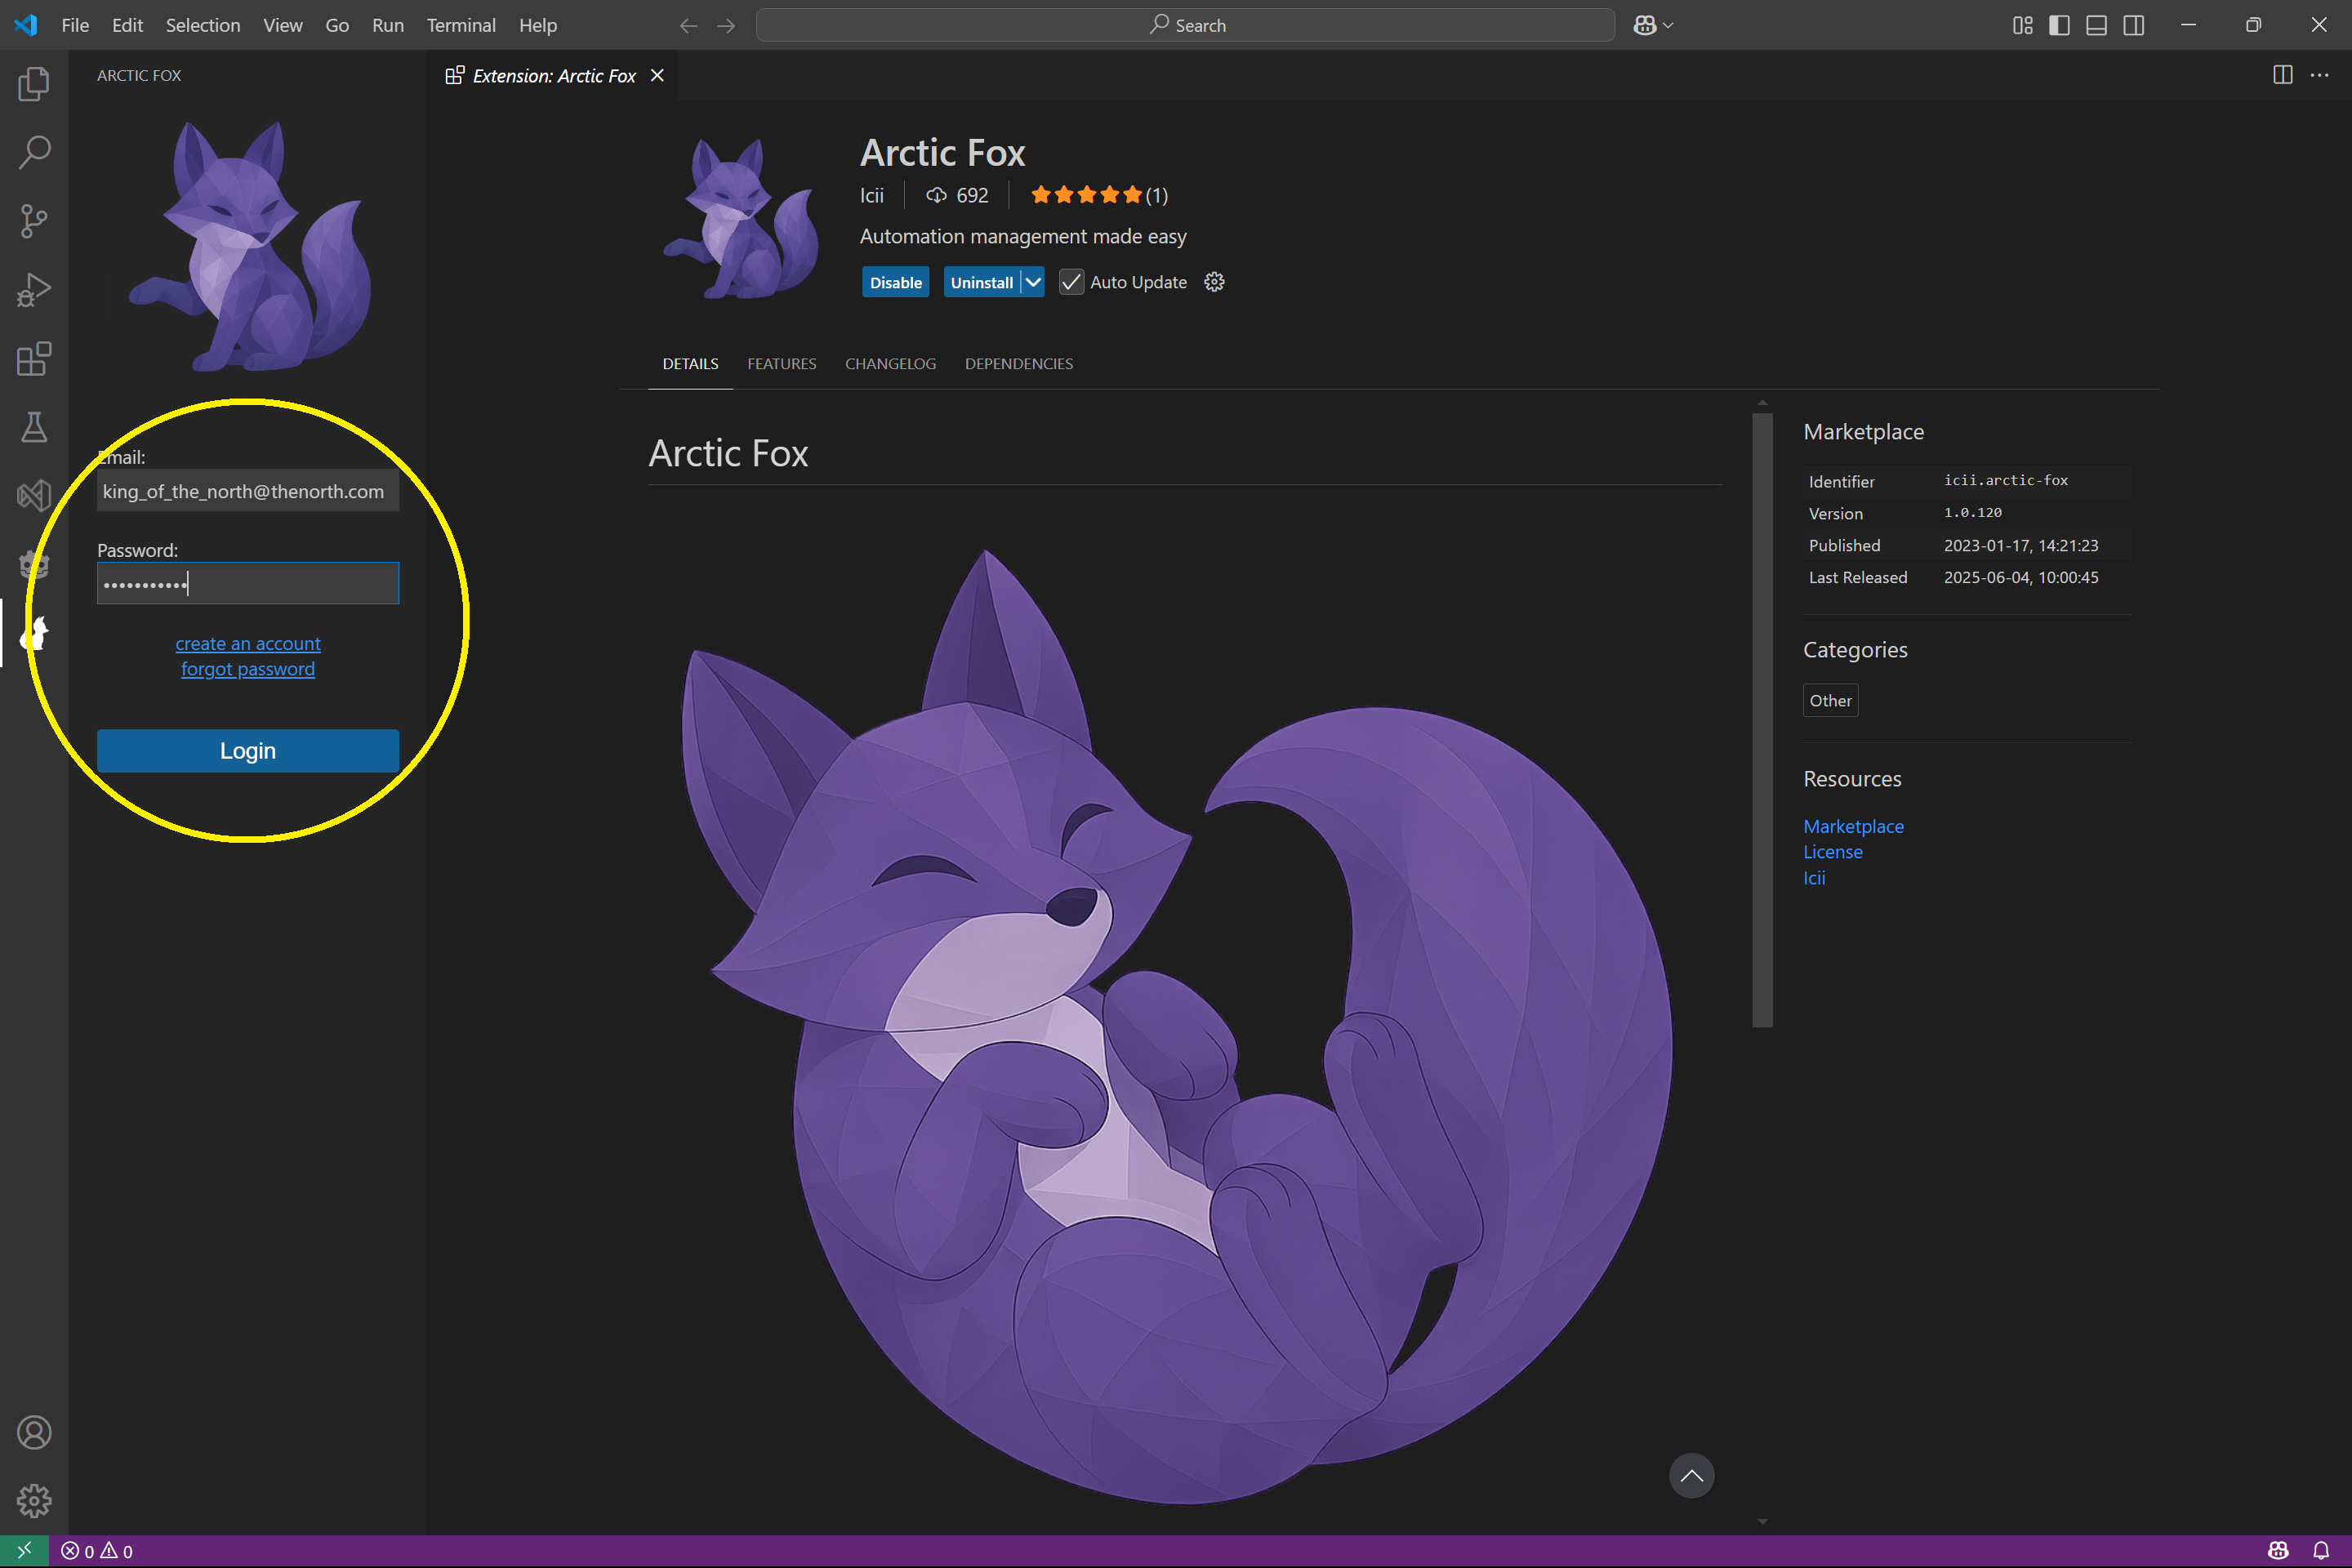Image resolution: width=2352 pixels, height=1568 pixels.
Task: Click the Other category tag
Action: tap(1830, 700)
